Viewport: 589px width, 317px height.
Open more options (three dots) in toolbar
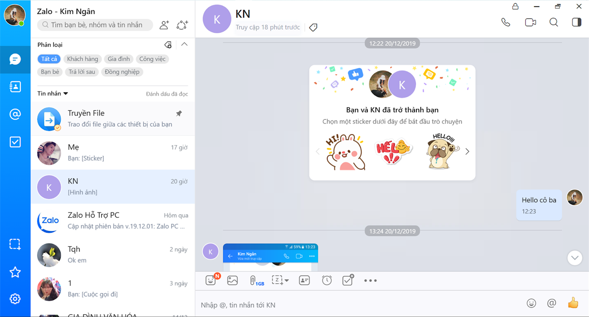pyautogui.click(x=370, y=280)
